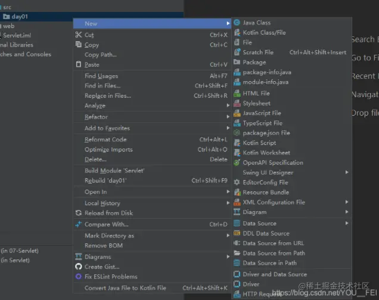This screenshot has height=300, width=379.
Task: Click the package.json File icon
Action: (x=237, y=133)
